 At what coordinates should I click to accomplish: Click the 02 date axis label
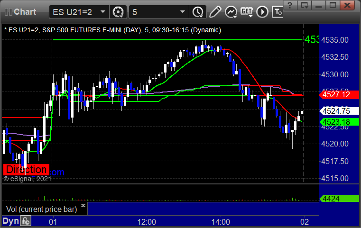pyautogui.click(x=305, y=222)
